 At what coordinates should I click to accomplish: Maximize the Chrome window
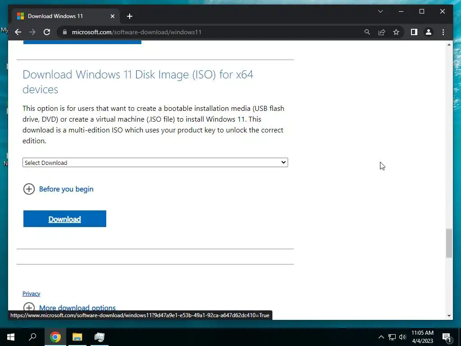(x=421, y=11)
